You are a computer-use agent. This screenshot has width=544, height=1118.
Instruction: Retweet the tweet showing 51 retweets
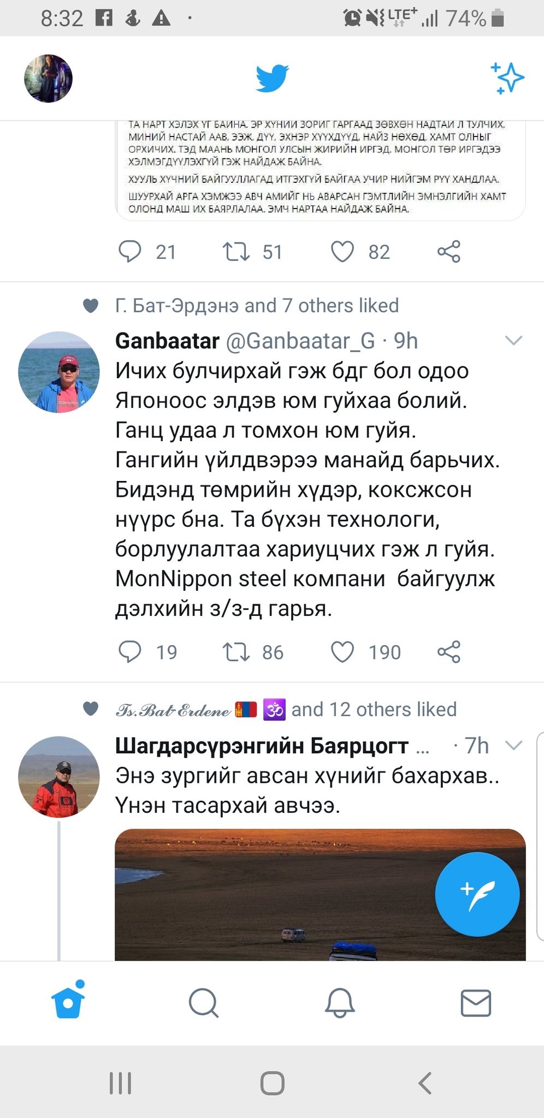coord(236,252)
